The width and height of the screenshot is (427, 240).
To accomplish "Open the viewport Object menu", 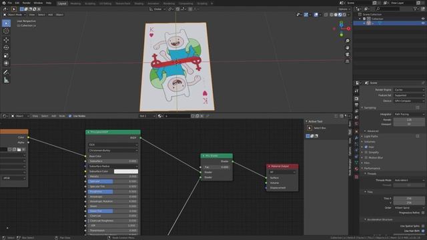I will click(59, 15).
